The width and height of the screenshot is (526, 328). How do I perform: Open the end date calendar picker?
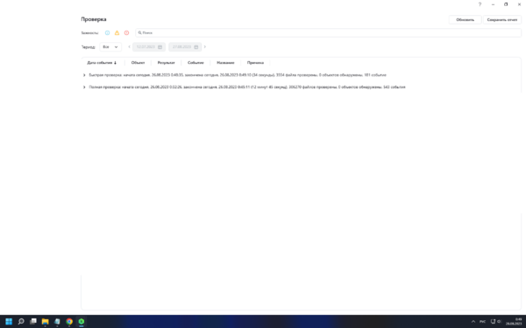[x=196, y=47]
